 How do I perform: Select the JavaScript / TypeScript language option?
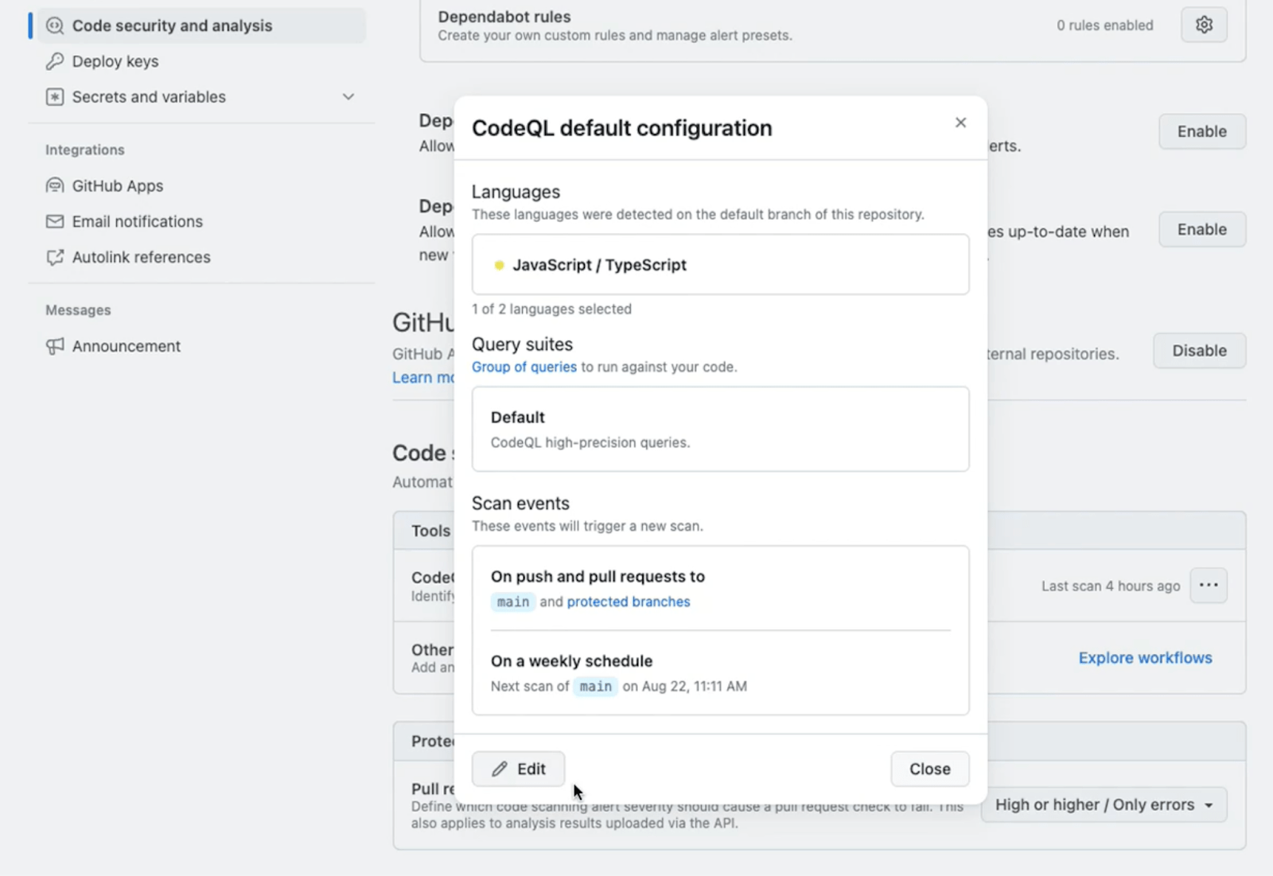click(720, 264)
